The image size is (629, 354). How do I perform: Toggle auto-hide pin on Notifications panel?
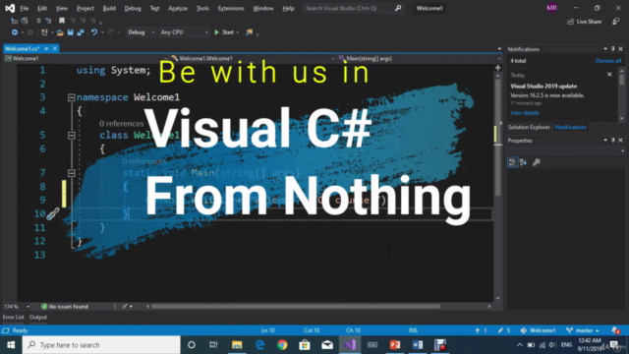coord(612,49)
